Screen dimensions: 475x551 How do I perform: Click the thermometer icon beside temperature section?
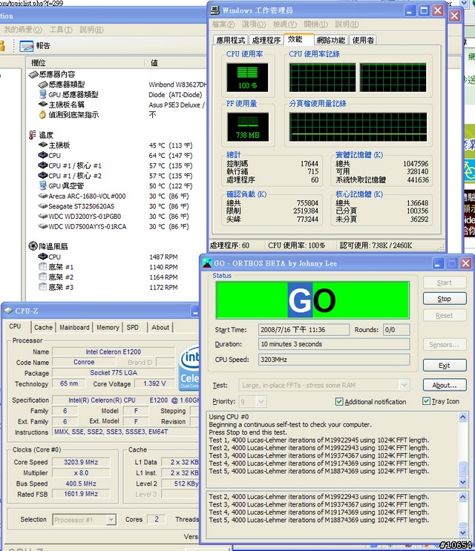33,135
